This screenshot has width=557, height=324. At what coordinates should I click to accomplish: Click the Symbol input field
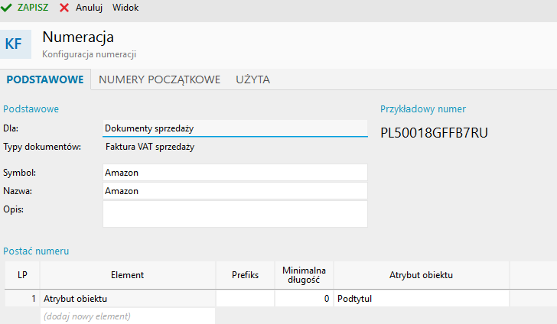(235, 173)
